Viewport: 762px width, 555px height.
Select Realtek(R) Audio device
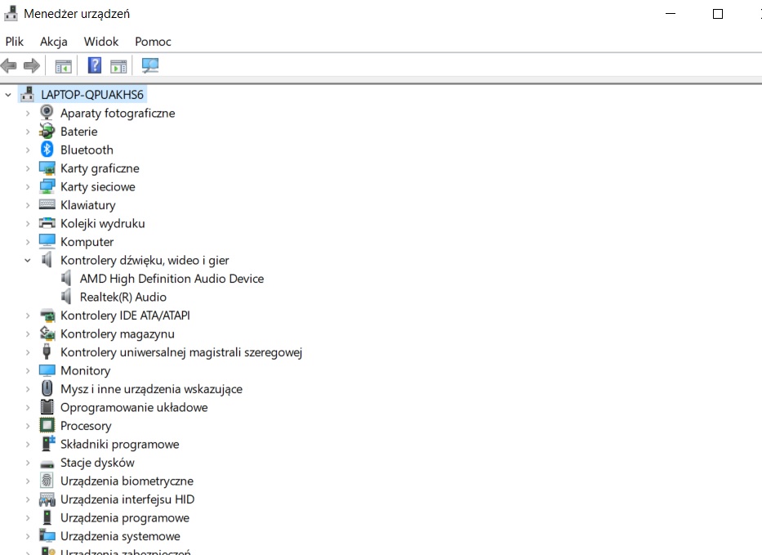point(123,297)
